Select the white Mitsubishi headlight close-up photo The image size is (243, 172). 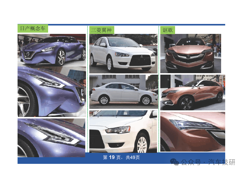pyautogui.click(x=123, y=131)
